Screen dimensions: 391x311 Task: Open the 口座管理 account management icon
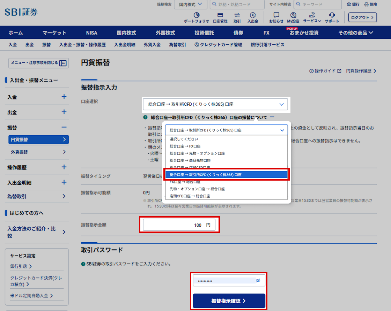point(220,18)
